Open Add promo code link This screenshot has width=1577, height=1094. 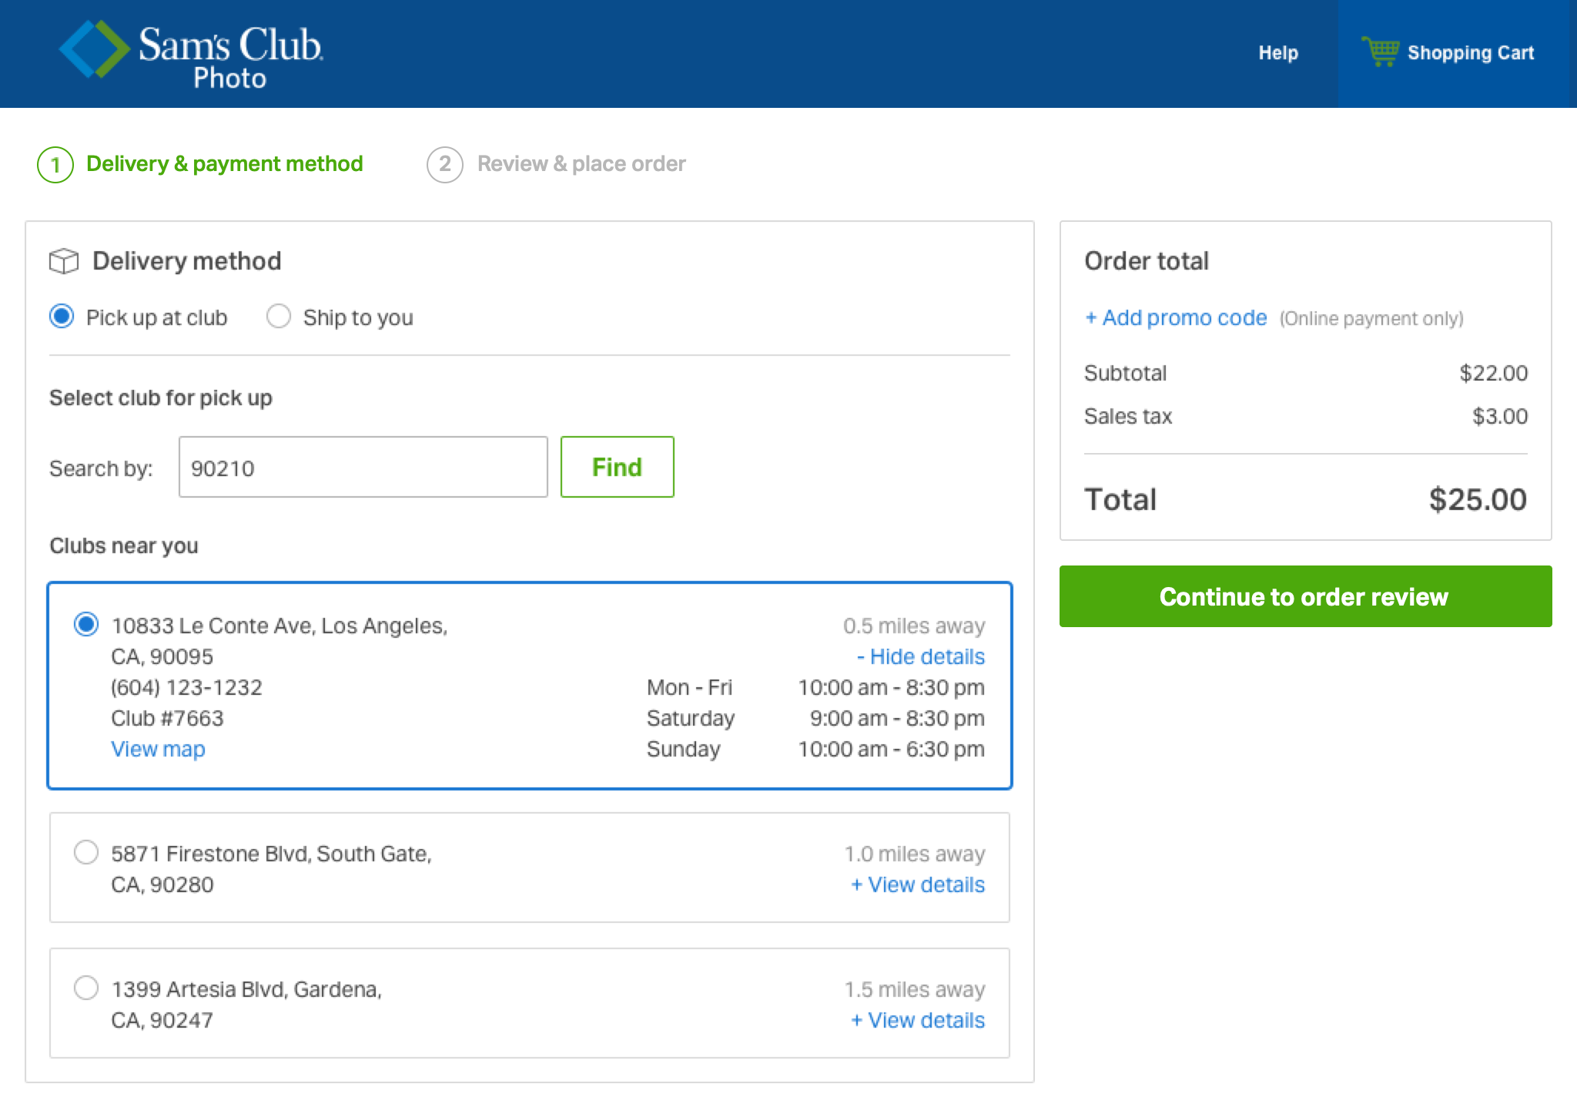tap(1176, 317)
